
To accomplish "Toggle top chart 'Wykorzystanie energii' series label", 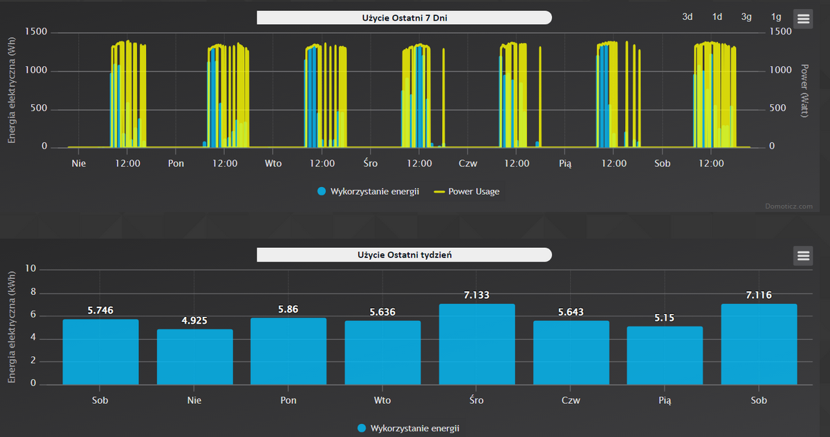I will [x=375, y=191].
